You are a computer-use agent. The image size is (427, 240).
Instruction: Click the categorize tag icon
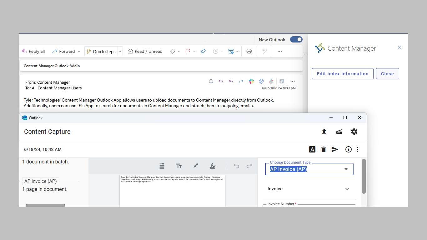(173, 51)
